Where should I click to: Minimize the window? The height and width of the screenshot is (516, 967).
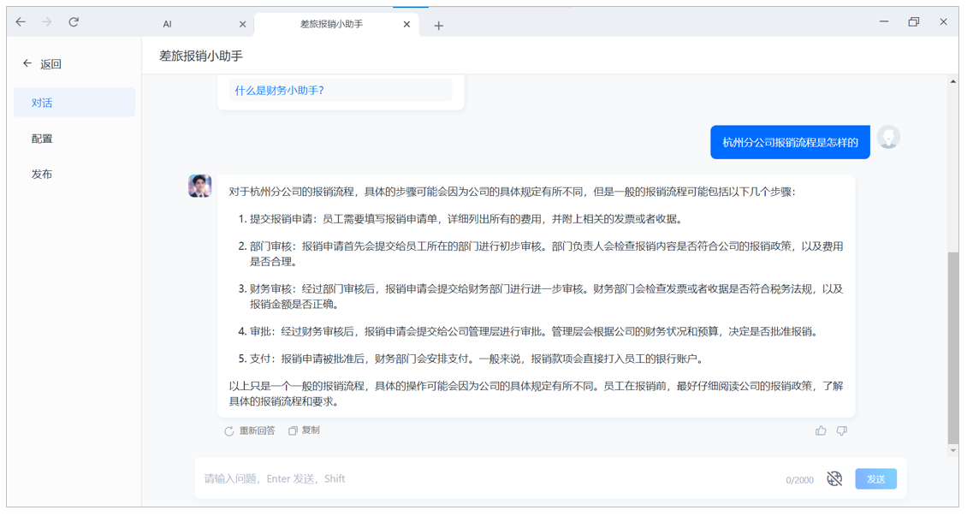point(884,21)
